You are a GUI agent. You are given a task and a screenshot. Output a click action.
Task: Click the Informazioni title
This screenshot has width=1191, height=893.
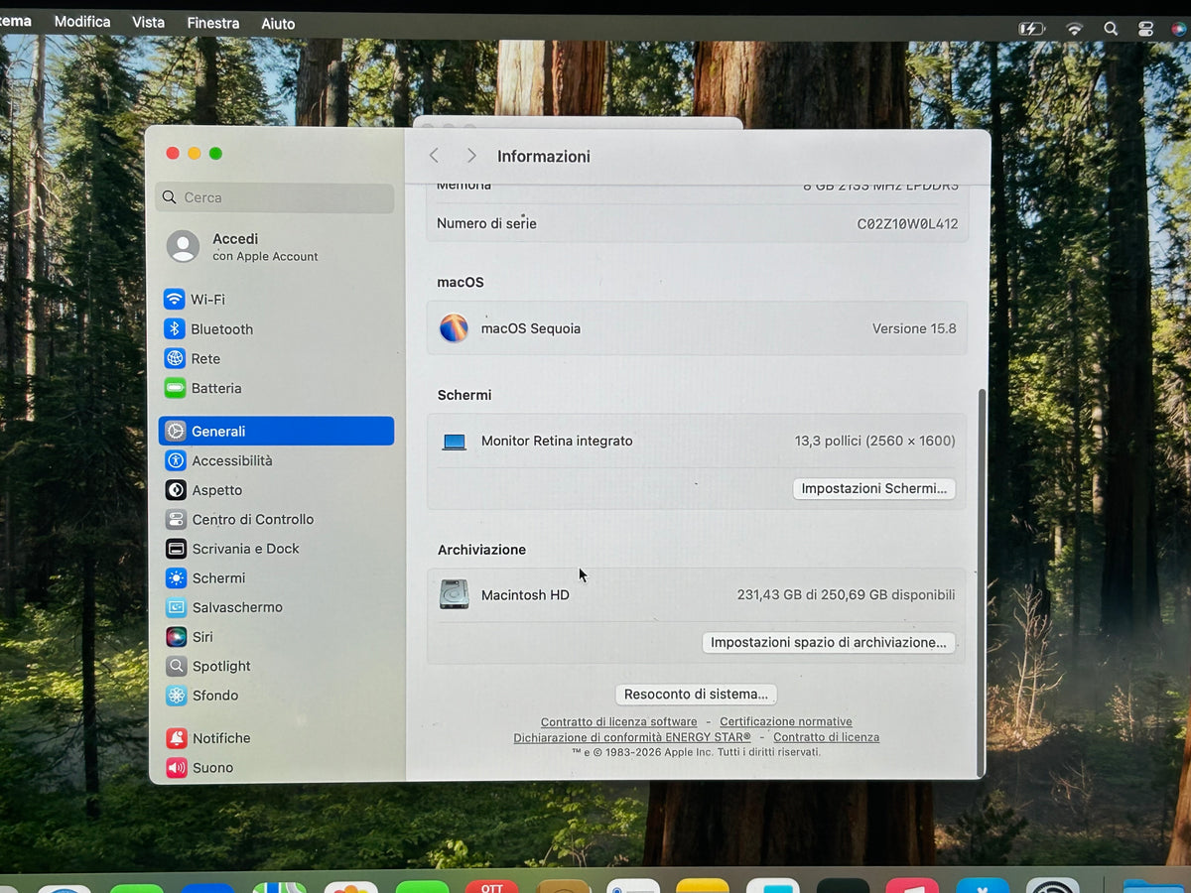coord(544,156)
